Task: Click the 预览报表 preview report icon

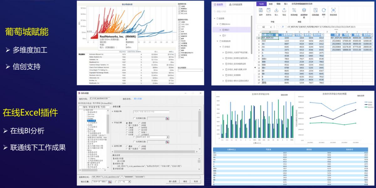Action: (333, 10)
